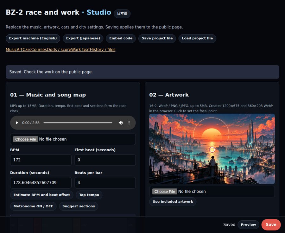This screenshot has height=233, width=285.
Task: Click the red Save button
Action: [271, 225]
